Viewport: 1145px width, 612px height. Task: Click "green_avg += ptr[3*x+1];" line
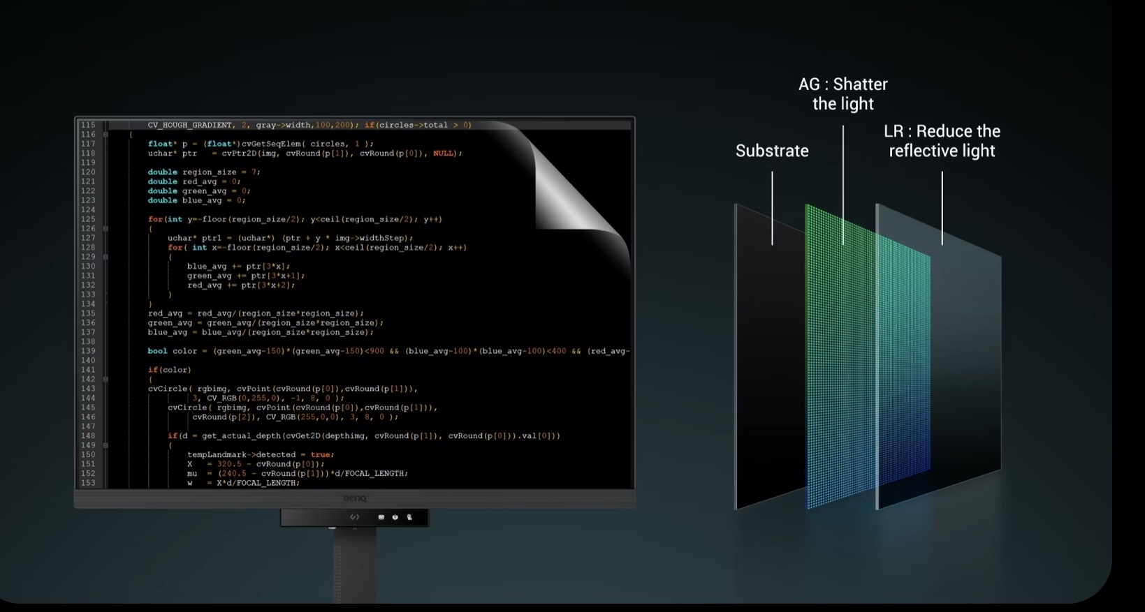pos(246,276)
